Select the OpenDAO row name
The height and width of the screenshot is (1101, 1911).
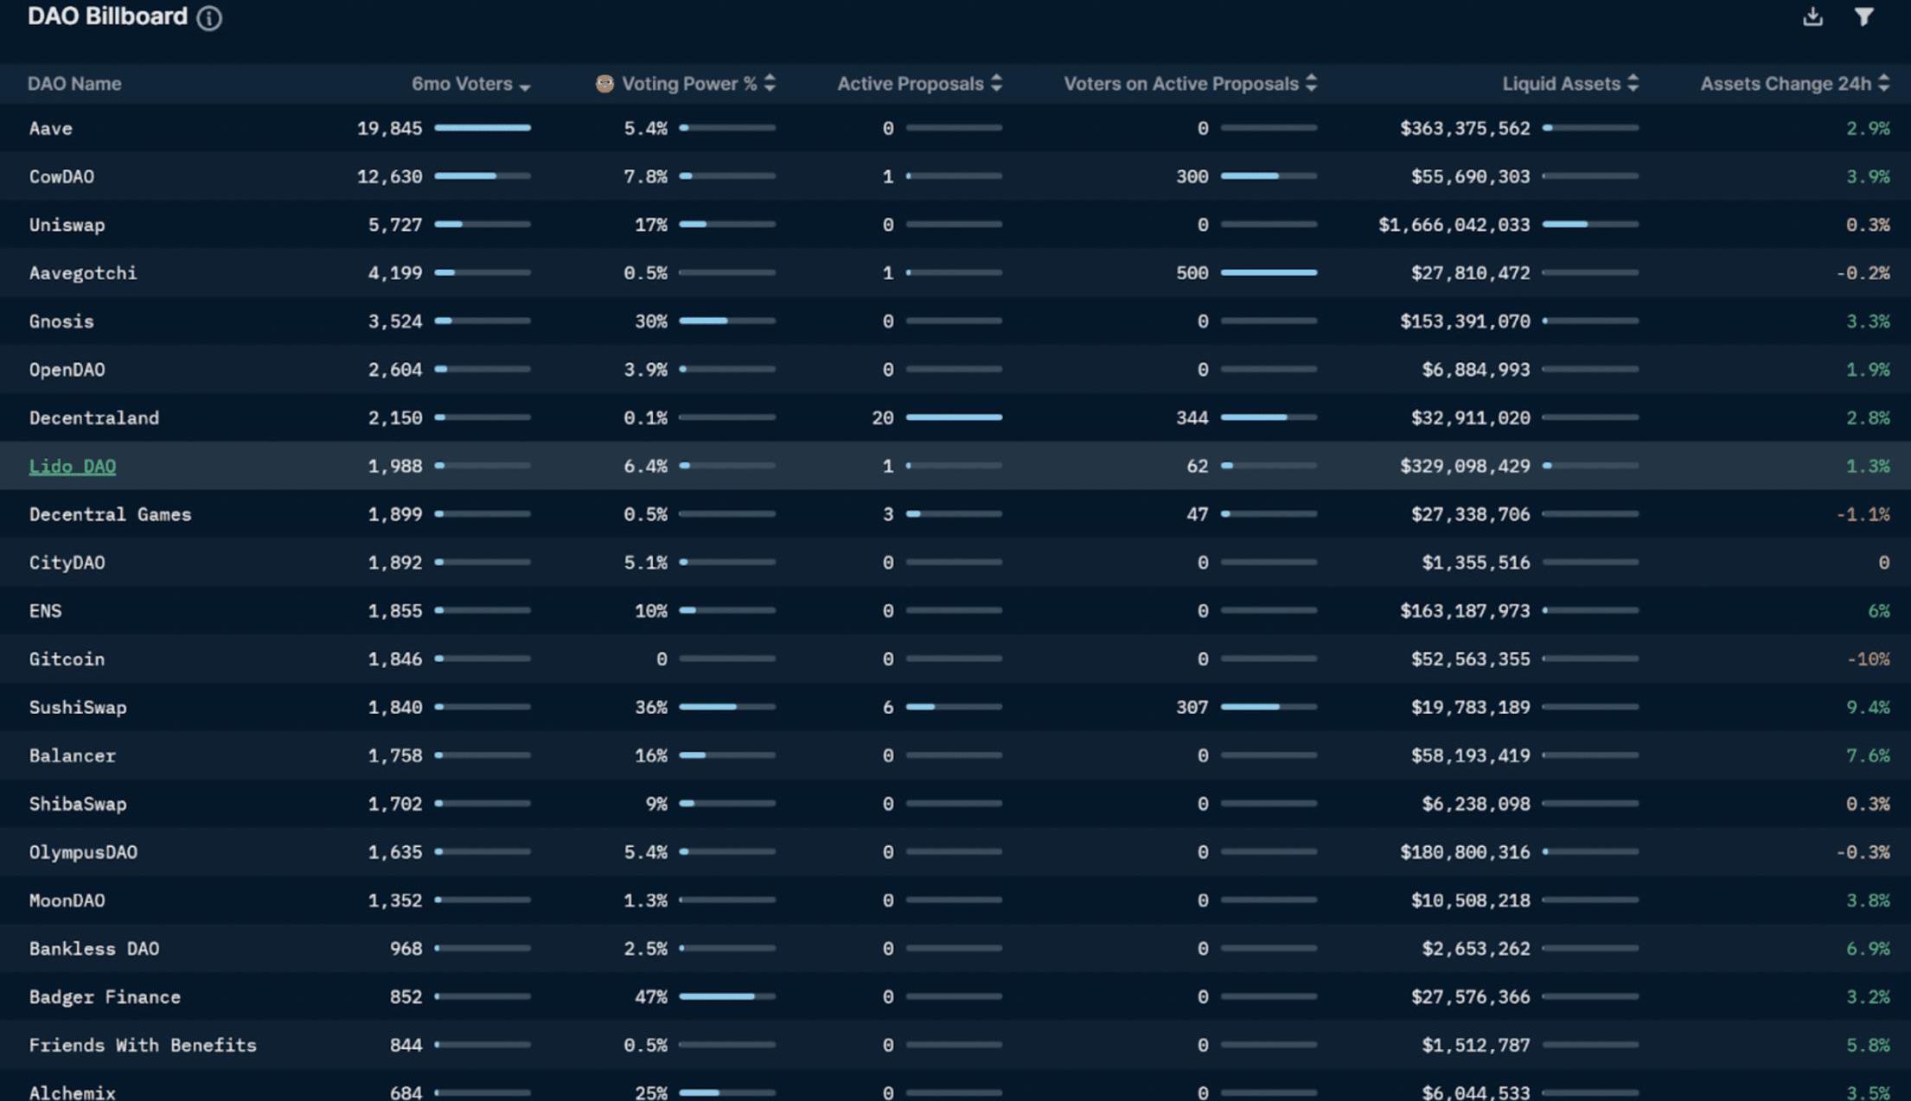(67, 370)
